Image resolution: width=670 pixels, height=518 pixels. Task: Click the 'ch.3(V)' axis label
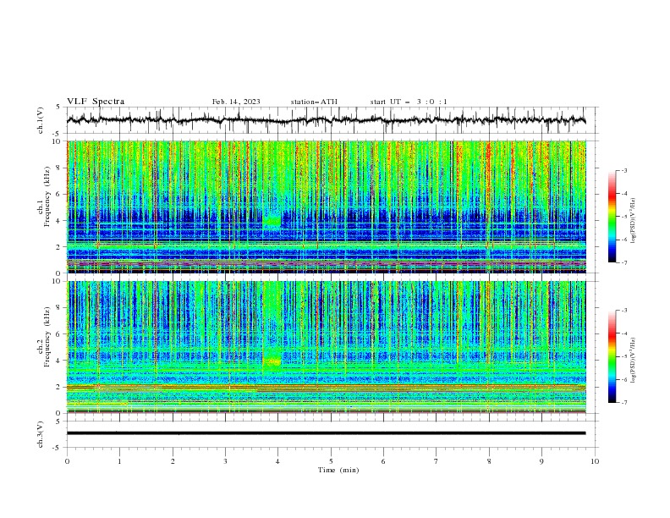click(41, 434)
